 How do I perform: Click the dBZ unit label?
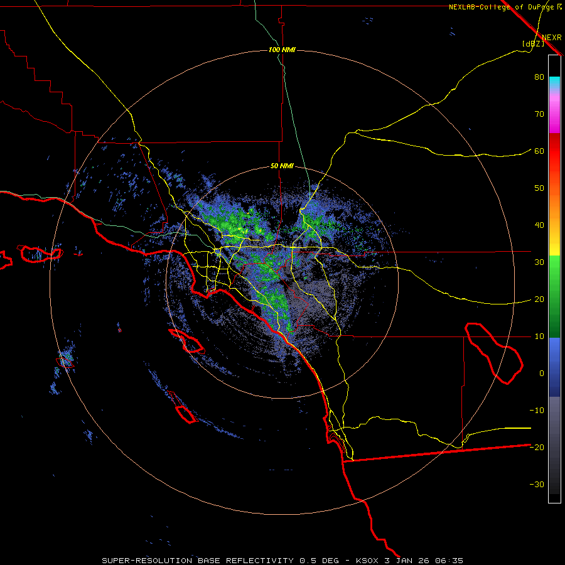coord(533,44)
